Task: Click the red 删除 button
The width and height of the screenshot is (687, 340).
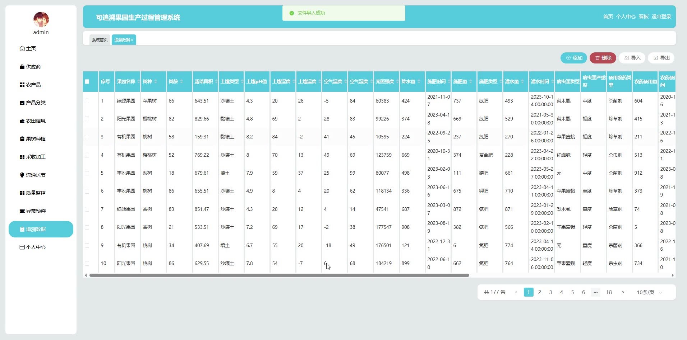Action: (603, 58)
